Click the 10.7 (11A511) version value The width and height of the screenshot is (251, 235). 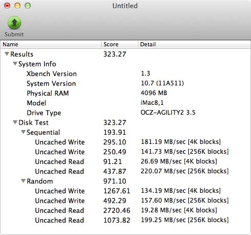coord(162,83)
